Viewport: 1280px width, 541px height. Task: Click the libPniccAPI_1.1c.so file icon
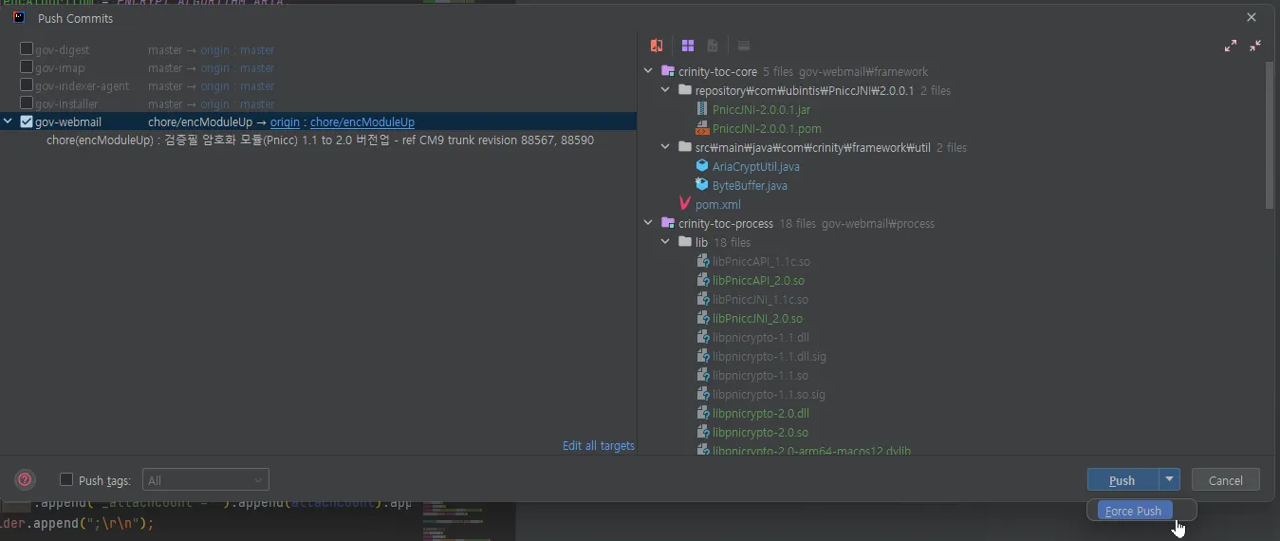pos(702,261)
